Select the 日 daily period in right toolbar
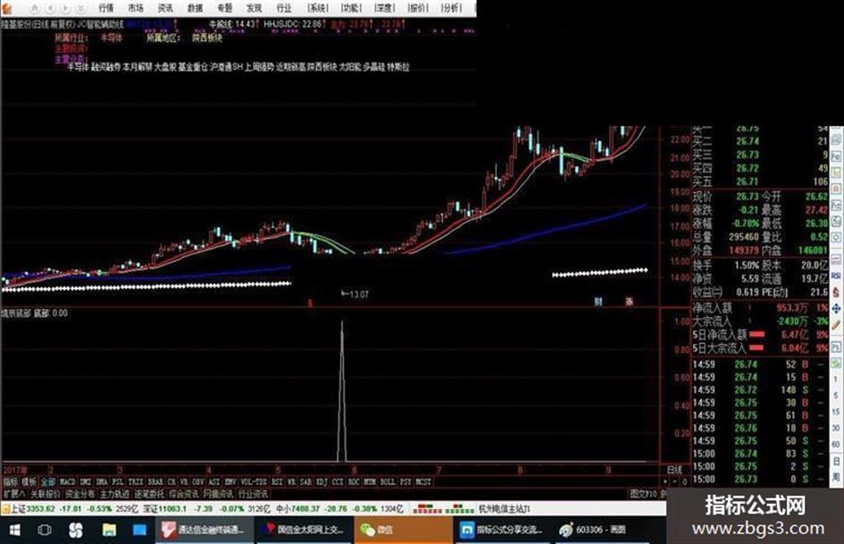The width and height of the screenshot is (844, 544). click(x=837, y=461)
